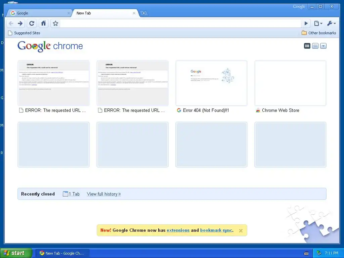Click the 7:11 PM system clock
This screenshot has width=344, height=258.
[331, 253]
